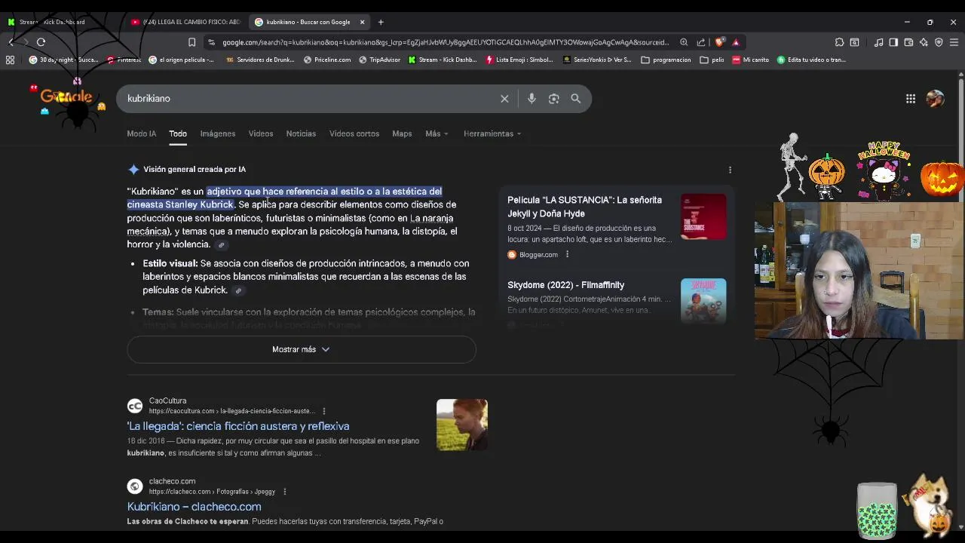Switch to Modo IA tab
The height and width of the screenshot is (543, 965).
click(x=142, y=133)
